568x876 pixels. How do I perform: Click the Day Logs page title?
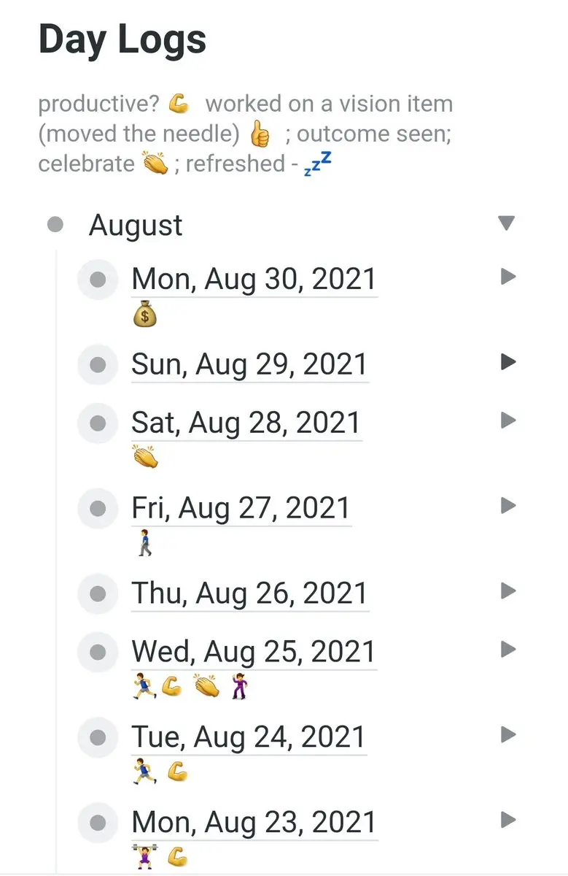tap(122, 39)
